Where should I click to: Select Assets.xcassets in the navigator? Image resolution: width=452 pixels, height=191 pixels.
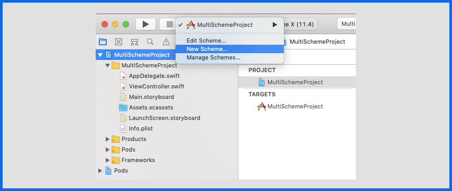(151, 107)
